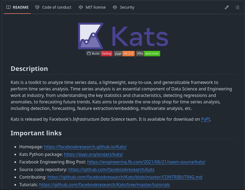The width and height of the screenshot is (245, 190).
Task: Click the book icon beside README
Action: (x=9, y=7)
